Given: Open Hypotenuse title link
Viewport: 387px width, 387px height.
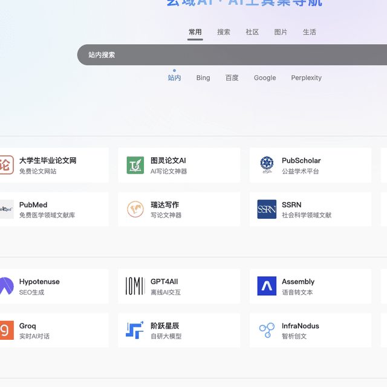Looking at the screenshot, I should pyautogui.click(x=39, y=282).
